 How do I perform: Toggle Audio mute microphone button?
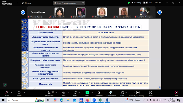point(7,94)
